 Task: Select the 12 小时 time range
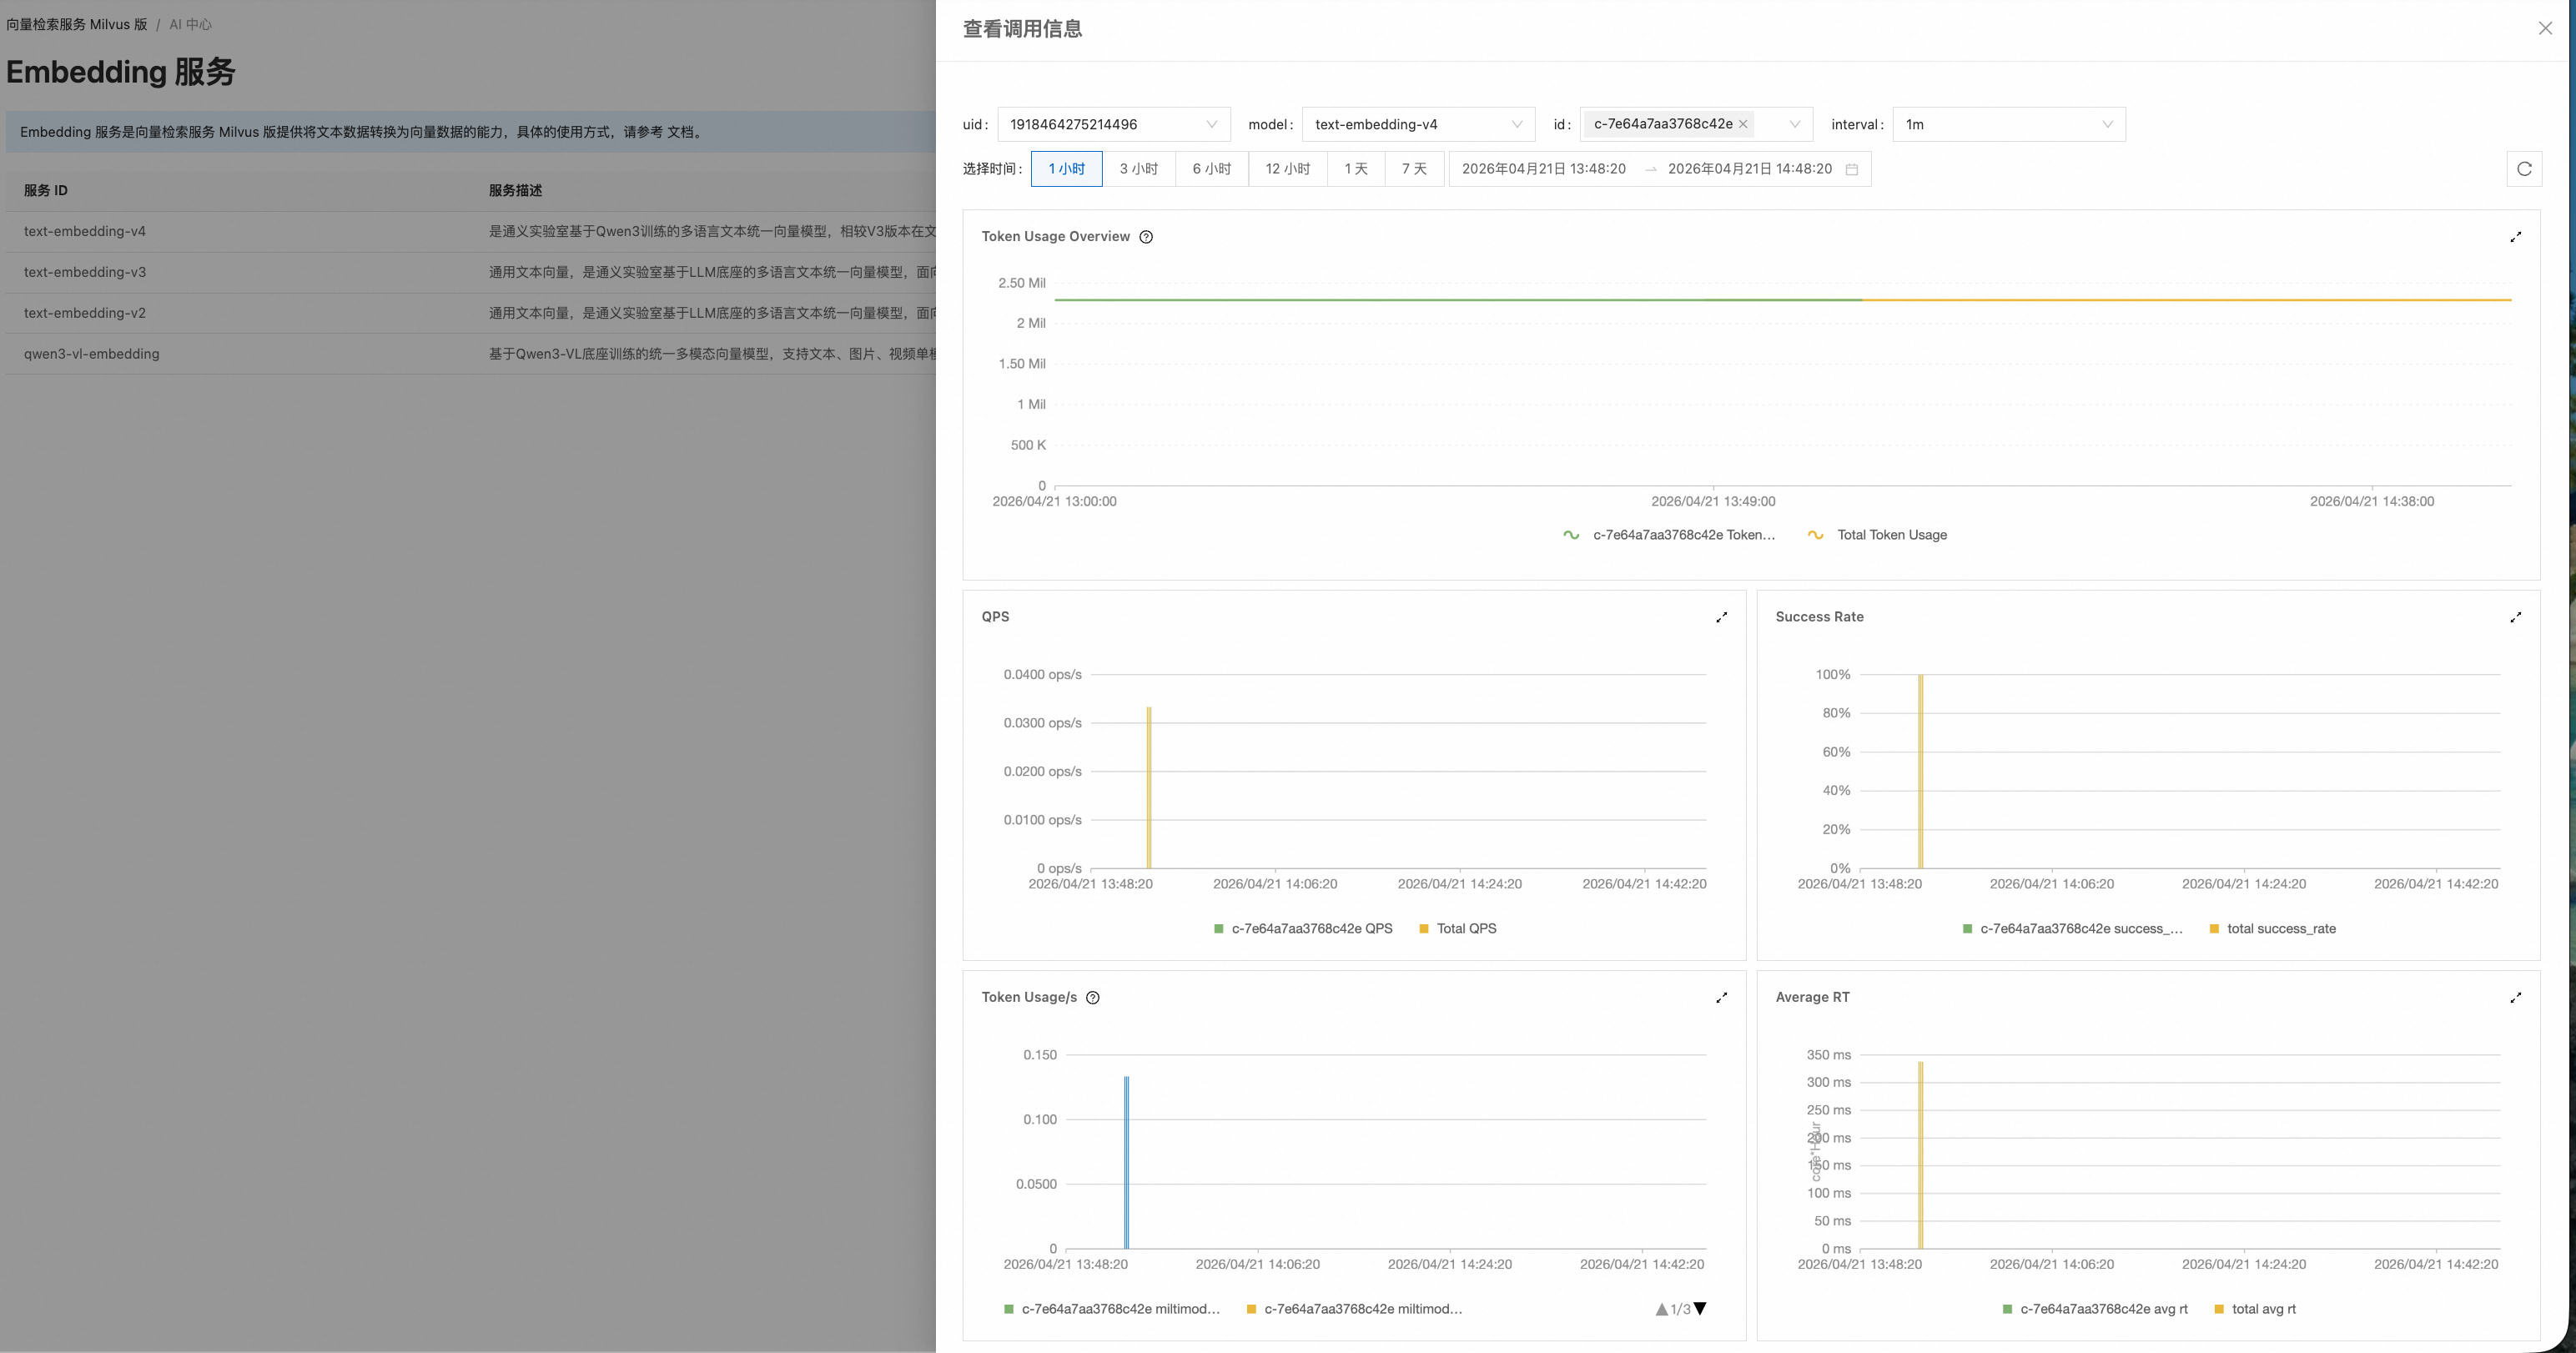point(1288,169)
